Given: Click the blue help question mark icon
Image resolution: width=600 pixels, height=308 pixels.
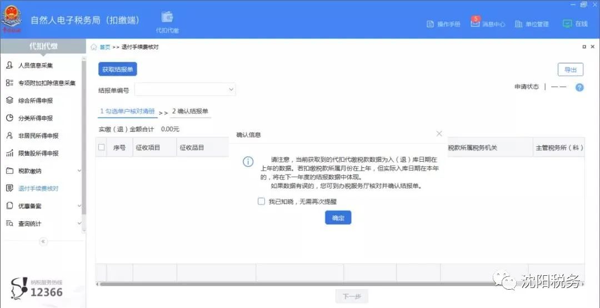Looking at the screenshot, I should (x=579, y=87).
